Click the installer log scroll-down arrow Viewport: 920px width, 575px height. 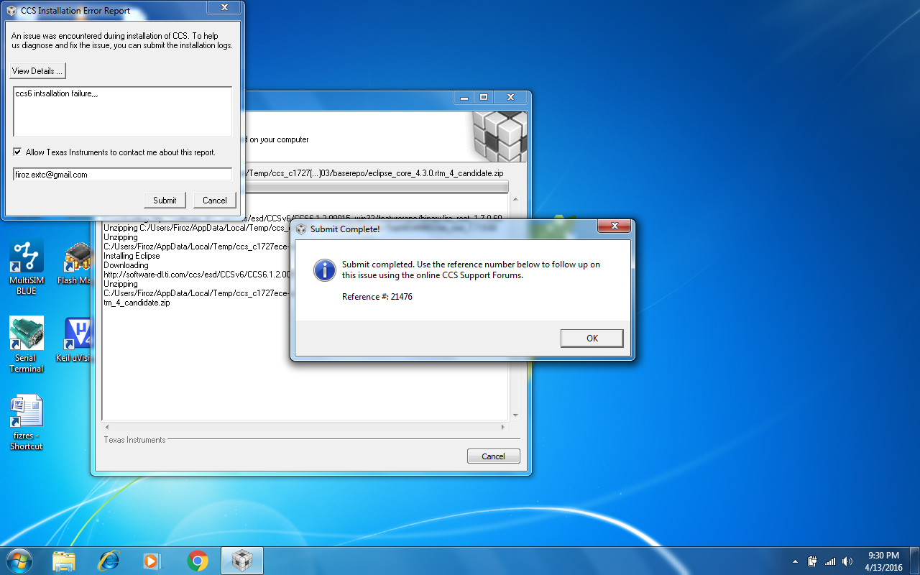[515, 415]
